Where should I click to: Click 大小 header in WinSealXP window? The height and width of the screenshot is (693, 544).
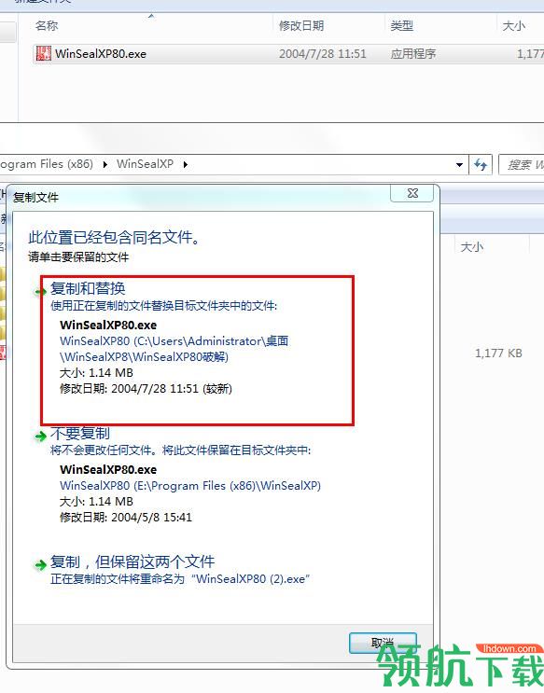tap(472, 246)
